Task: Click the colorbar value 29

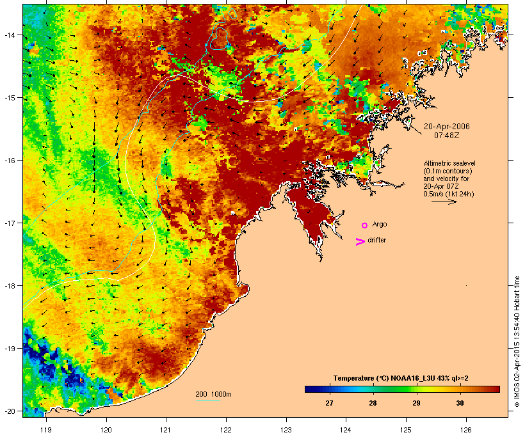Action: click(x=416, y=403)
